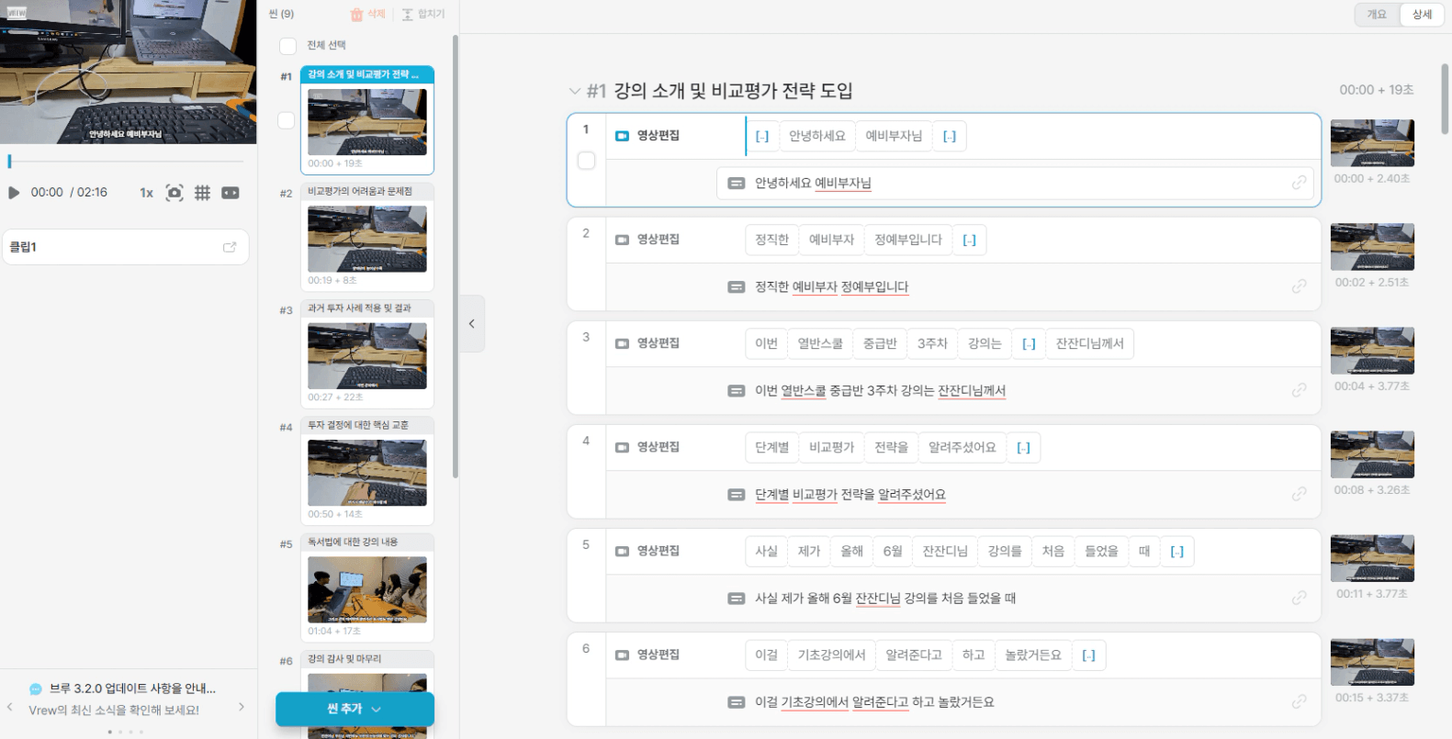Click the aspect ratio icon beside the grid

pos(231,193)
